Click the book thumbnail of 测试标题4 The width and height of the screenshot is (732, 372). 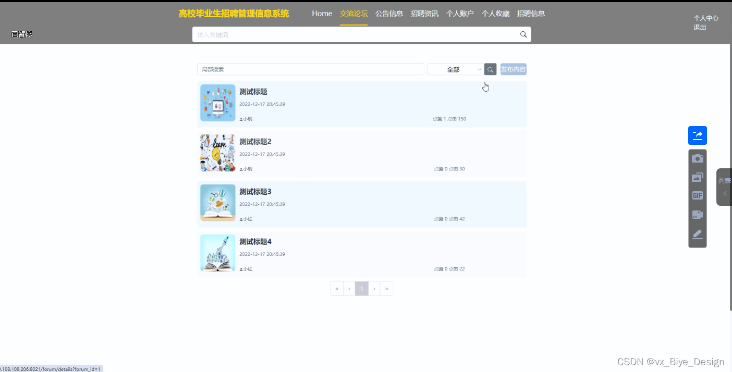(x=217, y=253)
